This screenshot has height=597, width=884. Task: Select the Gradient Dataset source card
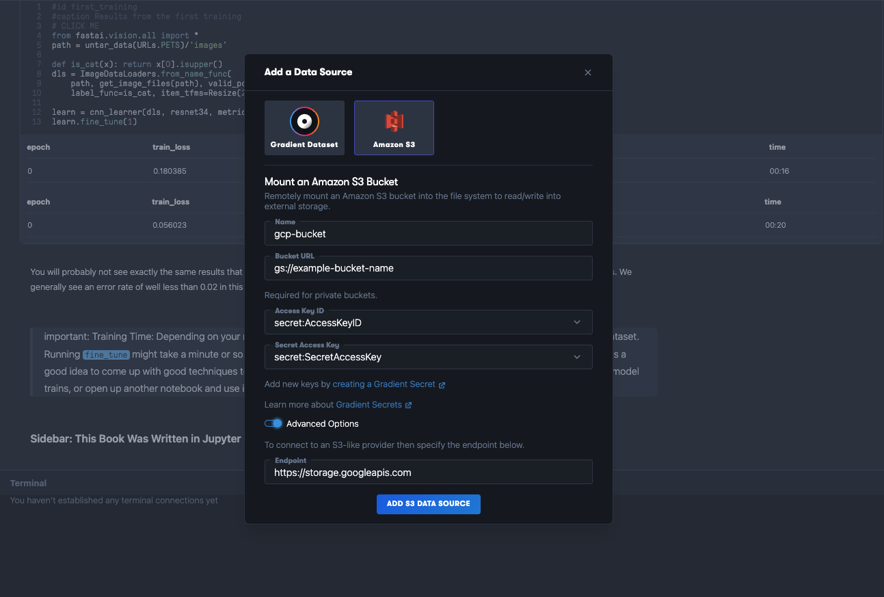click(x=304, y=128)
